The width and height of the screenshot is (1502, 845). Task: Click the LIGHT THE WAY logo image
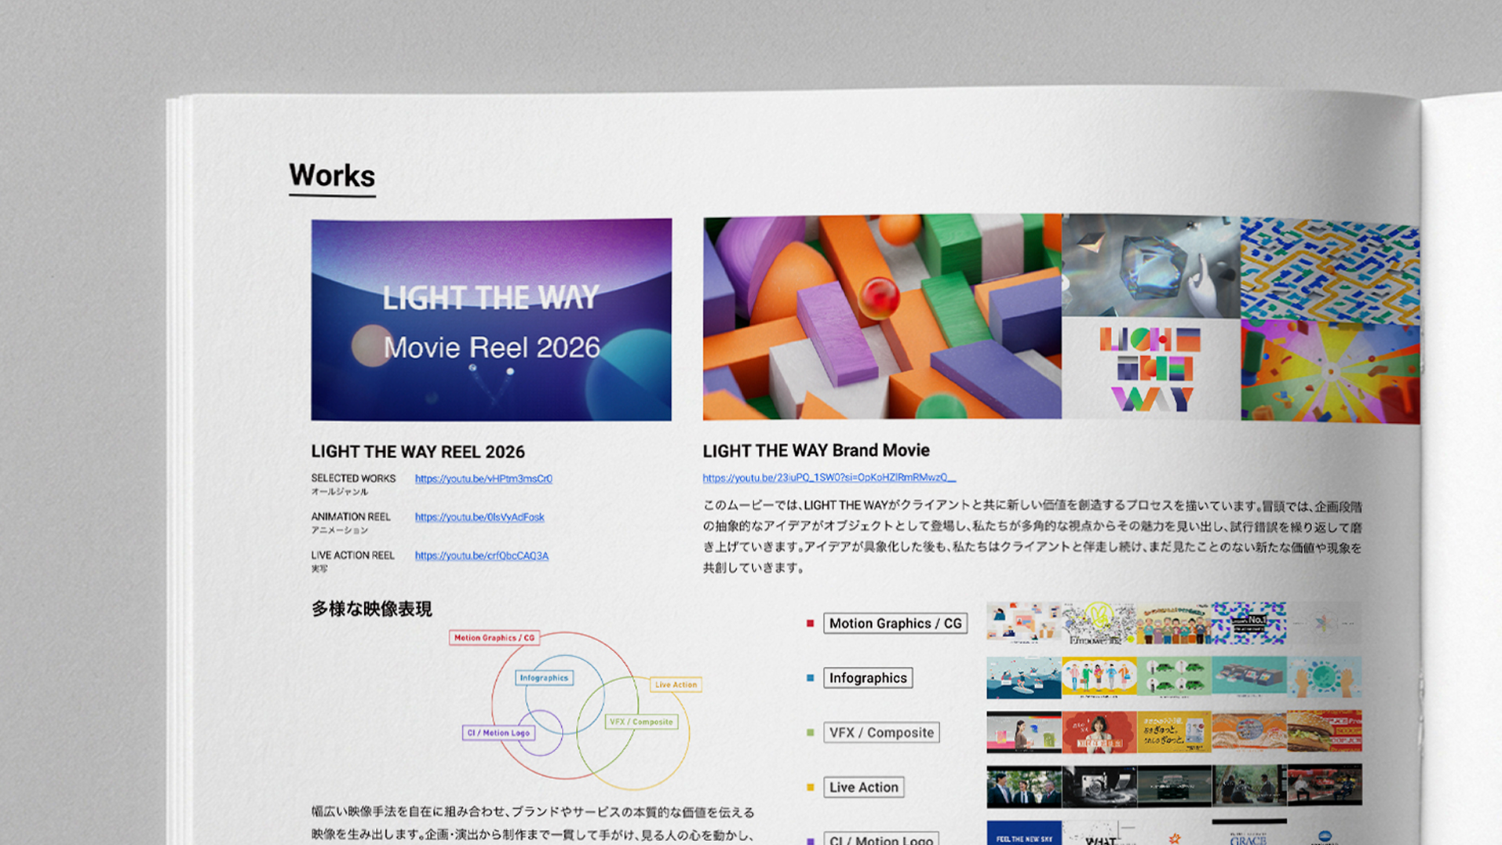(x=1150, y=368)
